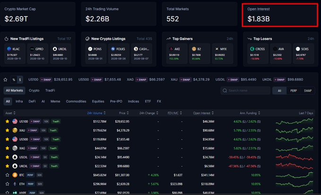
Task: Open the AKE top gainer card
Action: pyautogui.click(x=177, y=53)
